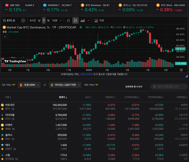Switch chart to 4시간 interval
Viewport: 189px width, 162px height.
coord(33,20)
